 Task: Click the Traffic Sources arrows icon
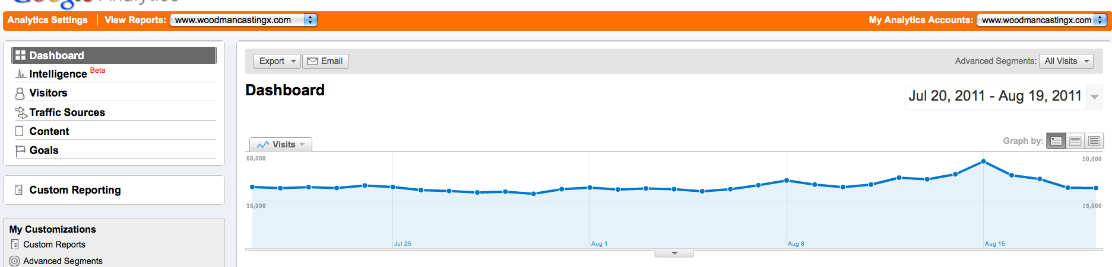pos(21,112)
